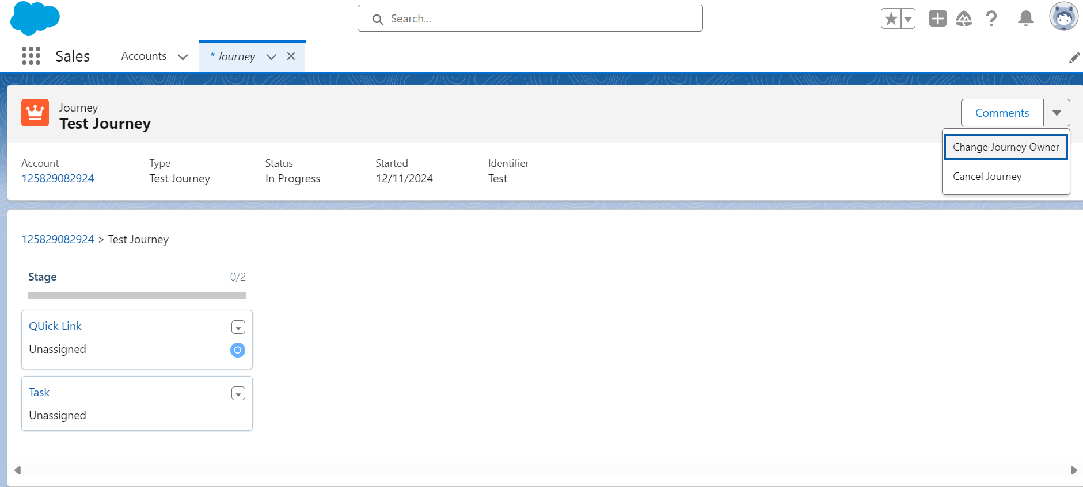1083x487 pixels.
Task: Expand the Task card dropdown
Action: coord(238,394)
